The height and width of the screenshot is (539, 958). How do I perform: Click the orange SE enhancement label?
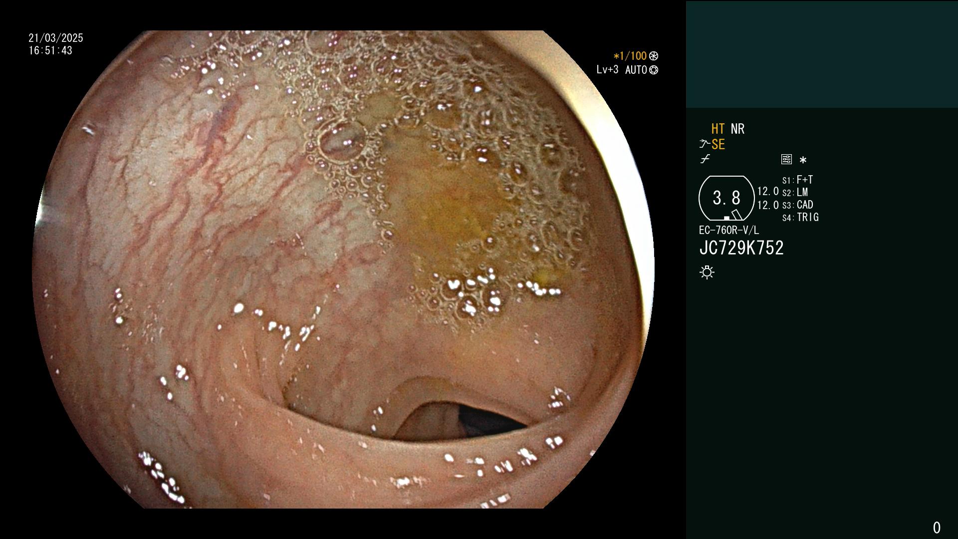pos(718,144)
